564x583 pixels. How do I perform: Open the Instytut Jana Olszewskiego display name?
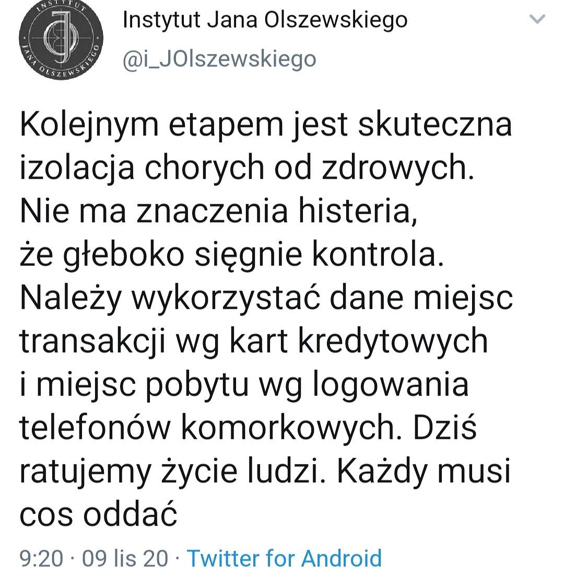coord(265,20)
